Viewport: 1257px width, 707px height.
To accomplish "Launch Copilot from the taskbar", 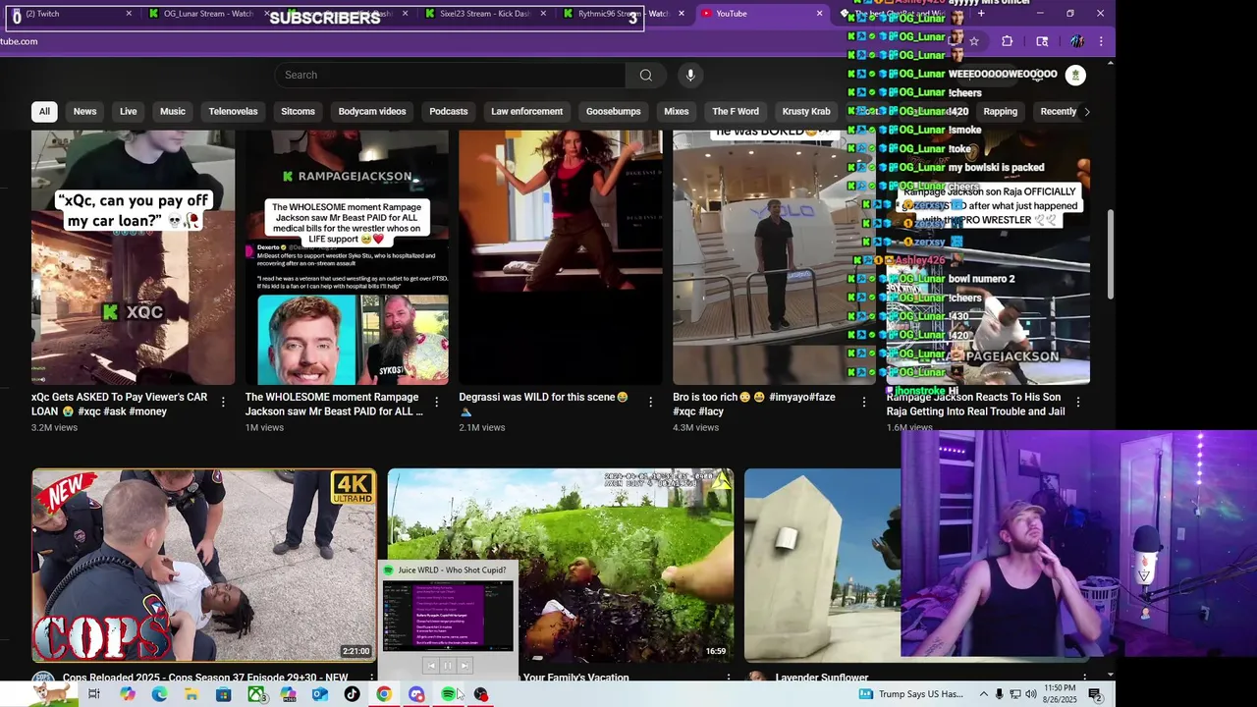I will point(128,694).
